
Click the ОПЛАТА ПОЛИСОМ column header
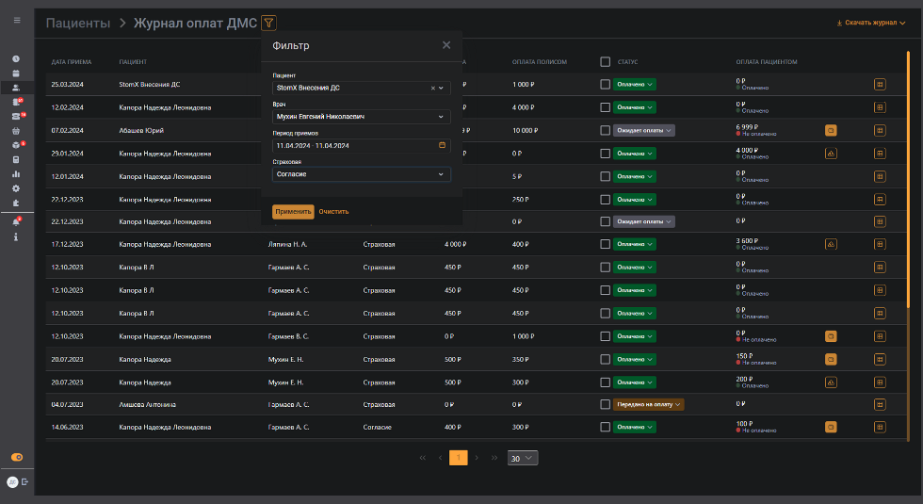click(x=539, y=62)
